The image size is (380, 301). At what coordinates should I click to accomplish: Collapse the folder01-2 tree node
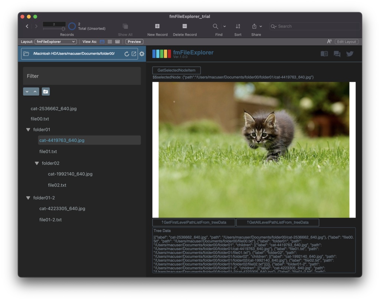tap(28, 197)
